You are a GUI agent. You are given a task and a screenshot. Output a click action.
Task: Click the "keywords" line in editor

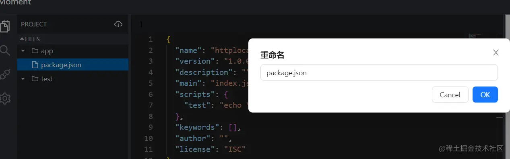pos(208,127)
